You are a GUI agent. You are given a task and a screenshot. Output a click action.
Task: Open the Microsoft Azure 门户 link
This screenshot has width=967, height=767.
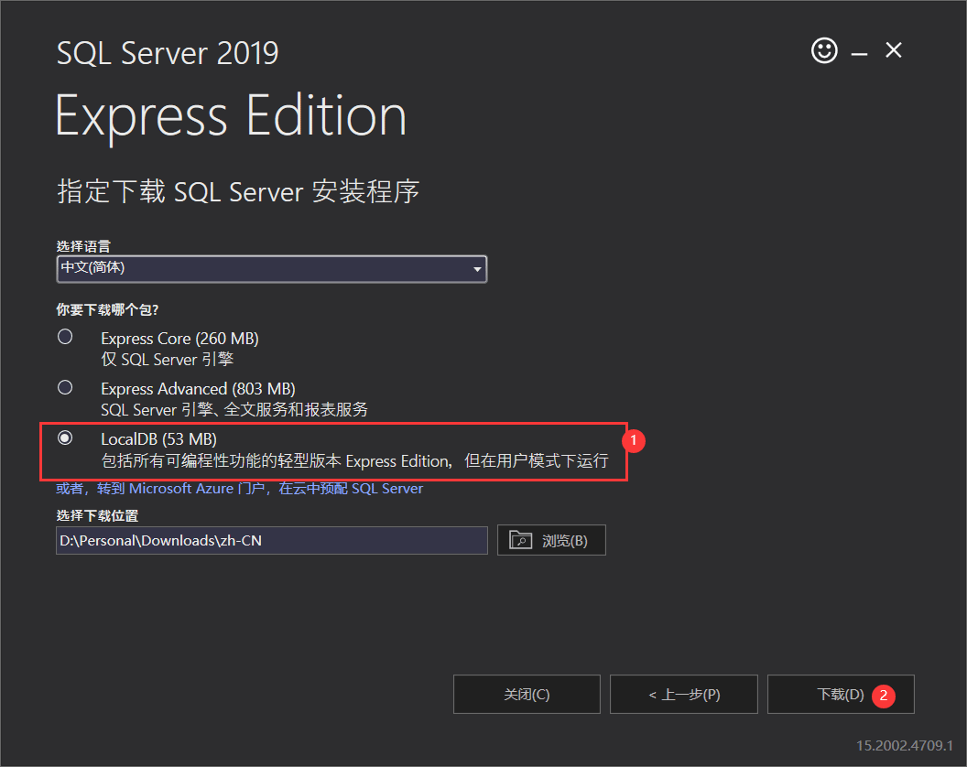[x=239, y=489]
